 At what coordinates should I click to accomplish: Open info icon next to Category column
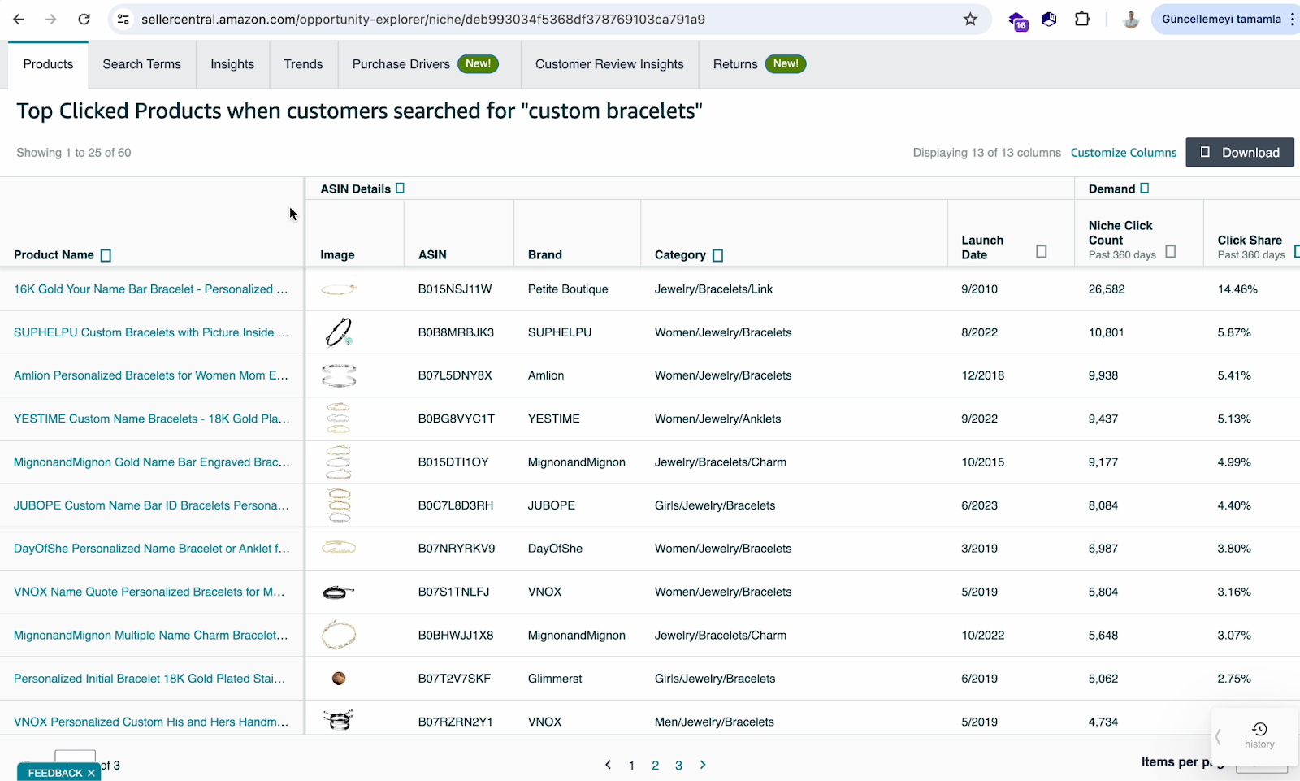click(717, 255)
